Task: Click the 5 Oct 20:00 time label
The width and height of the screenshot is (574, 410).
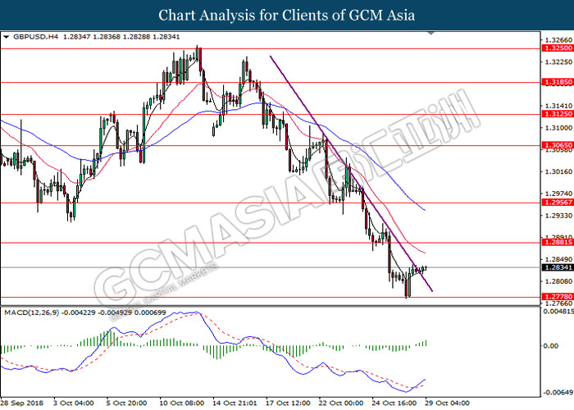Action: pyautogui.click(x=127, y=403)
